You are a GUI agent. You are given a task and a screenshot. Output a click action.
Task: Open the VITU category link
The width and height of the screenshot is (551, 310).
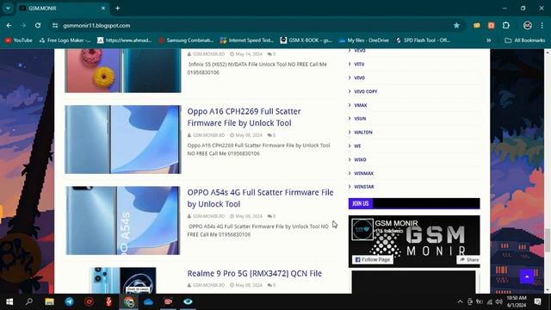(x=359, y=64)
